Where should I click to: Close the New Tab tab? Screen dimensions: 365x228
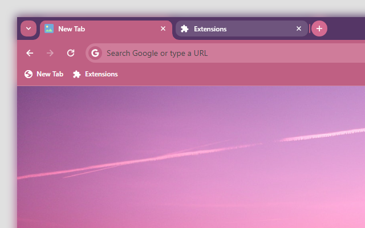tap(163, 28)
